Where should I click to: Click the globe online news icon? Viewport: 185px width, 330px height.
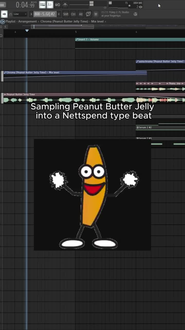click(135, 14)
